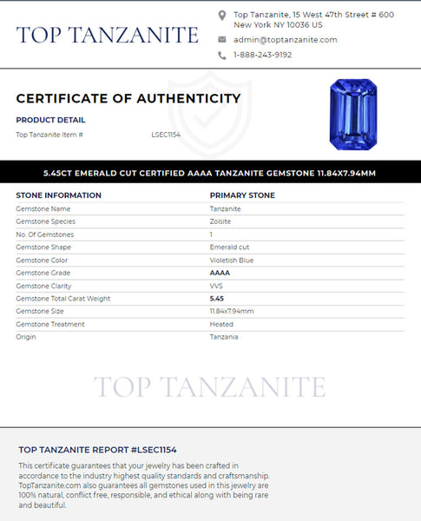Click the 'Gemstone Name' label

click(x=43, y=209)
